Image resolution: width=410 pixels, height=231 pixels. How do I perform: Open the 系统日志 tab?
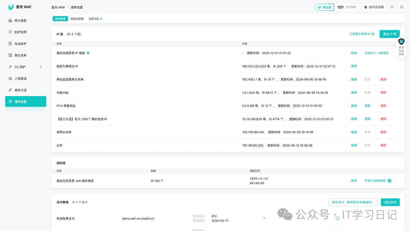point(95,19)
